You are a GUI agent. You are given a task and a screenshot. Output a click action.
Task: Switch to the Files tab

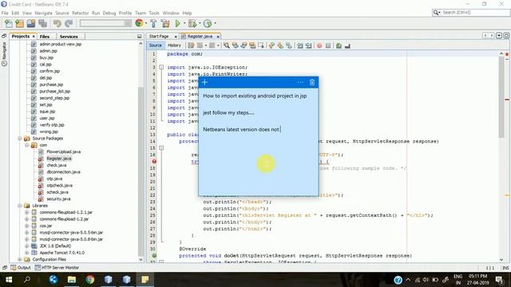click(45, 37)
